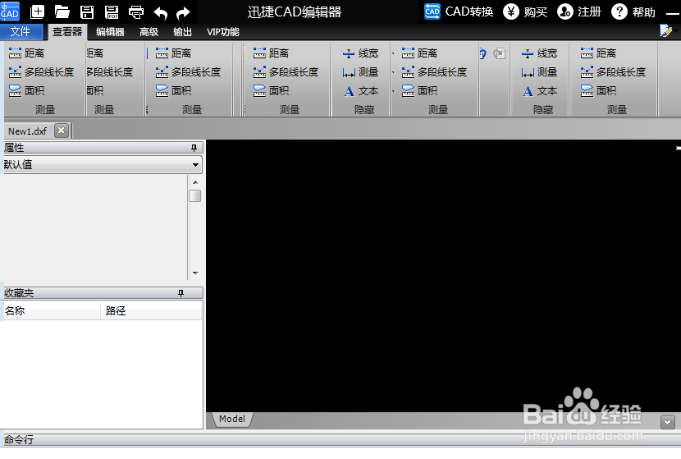681x459 pixels.
Task: Select the Model layout tab
Action: click(x=232, y=419)
